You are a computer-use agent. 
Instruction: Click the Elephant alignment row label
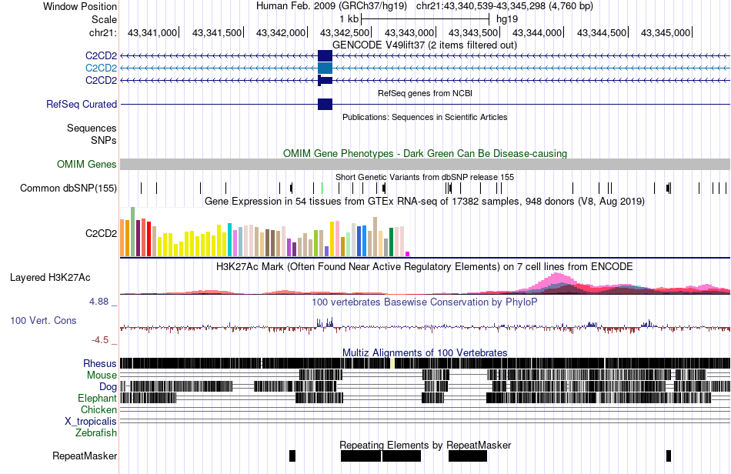[x=97, y=399]
